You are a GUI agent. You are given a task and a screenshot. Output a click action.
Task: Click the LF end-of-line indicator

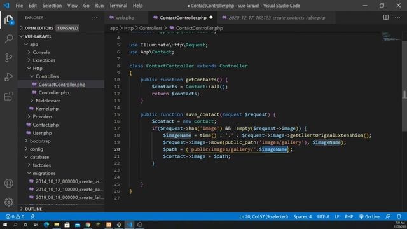pos(336,216)
